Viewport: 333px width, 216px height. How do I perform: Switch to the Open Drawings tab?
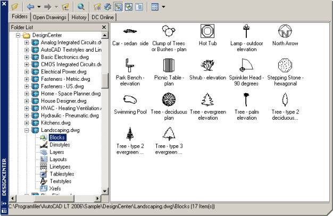(x=49, y=18)
